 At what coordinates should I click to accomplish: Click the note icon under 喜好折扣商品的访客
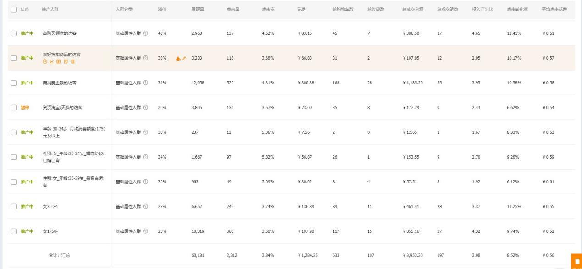tap(66, 62)
